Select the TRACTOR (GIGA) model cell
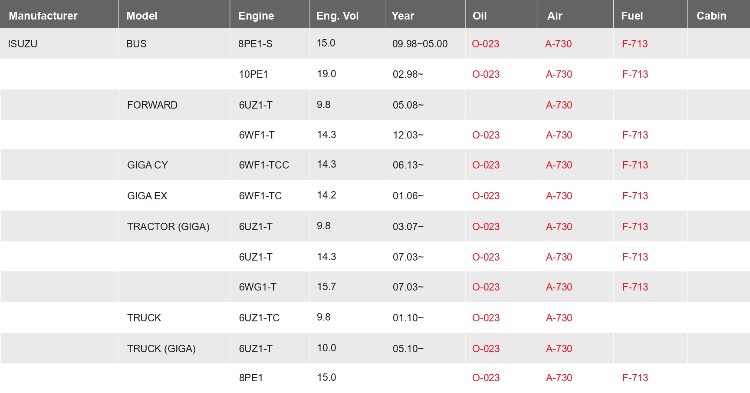Screen dimensions: 750x393 [168, 227]
